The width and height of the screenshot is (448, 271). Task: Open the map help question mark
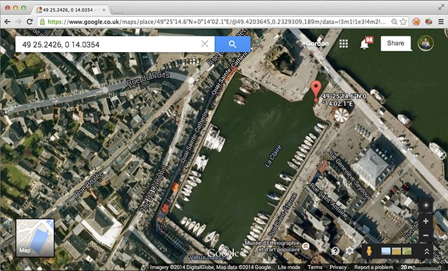(335, 250)
